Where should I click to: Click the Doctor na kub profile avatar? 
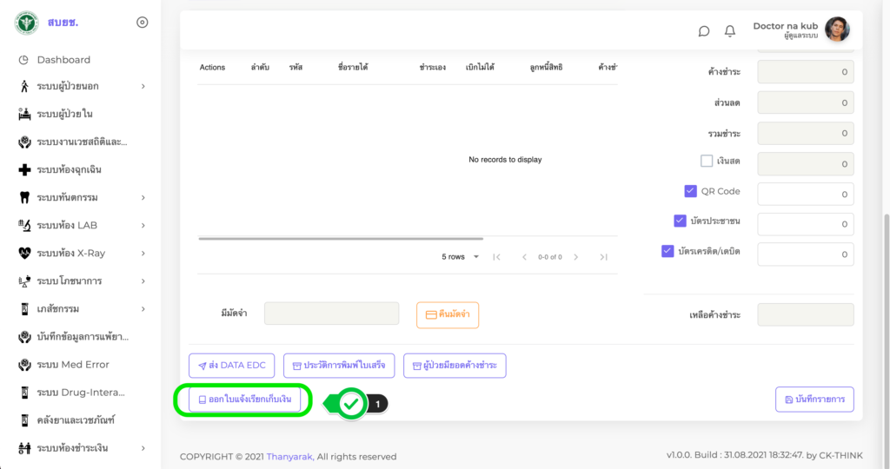pos(837,30)
